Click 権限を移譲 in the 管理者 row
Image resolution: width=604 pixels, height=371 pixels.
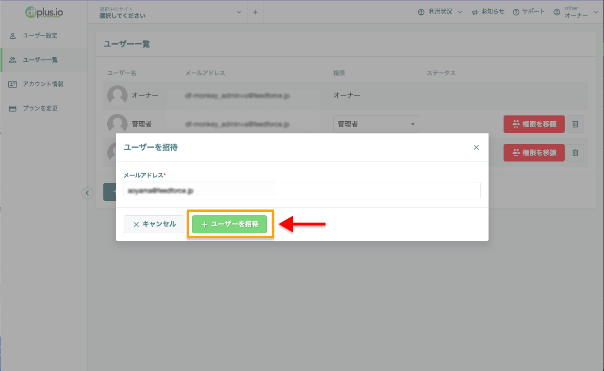click(x=534, y=124)
